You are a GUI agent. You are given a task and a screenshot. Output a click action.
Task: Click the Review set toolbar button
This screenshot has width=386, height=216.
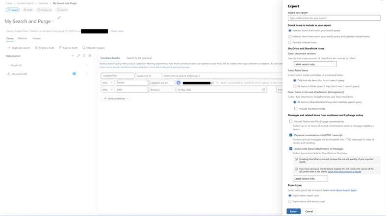click(45, 10)
